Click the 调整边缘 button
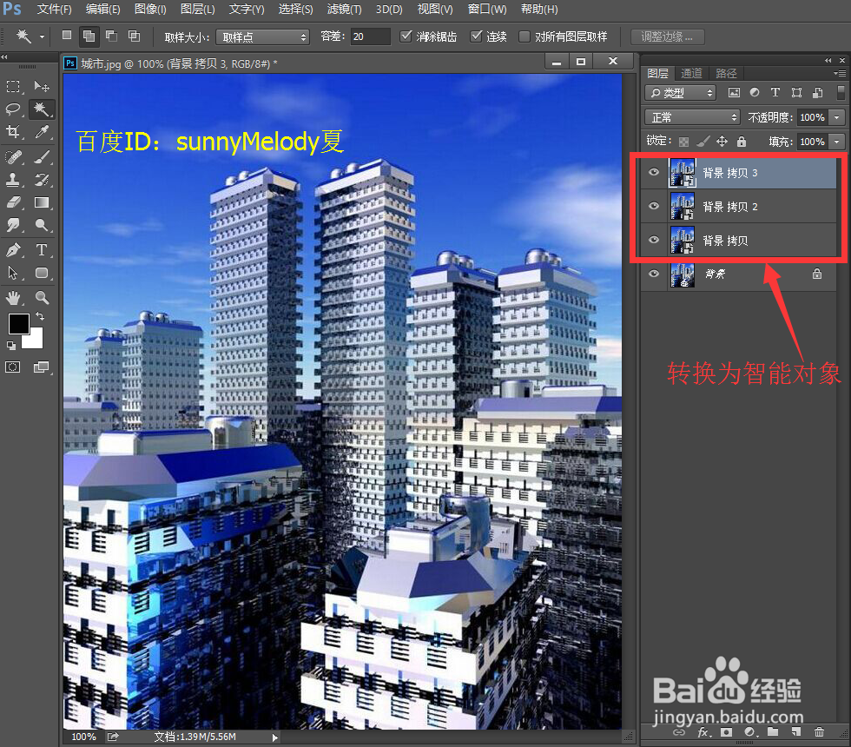Image resolution: width=851 pixels, height=747 pixels. click(x=667, y=36)
